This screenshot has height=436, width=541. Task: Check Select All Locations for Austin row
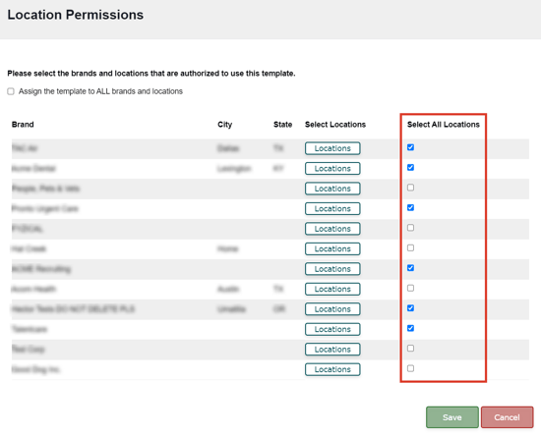coord(410,288)
